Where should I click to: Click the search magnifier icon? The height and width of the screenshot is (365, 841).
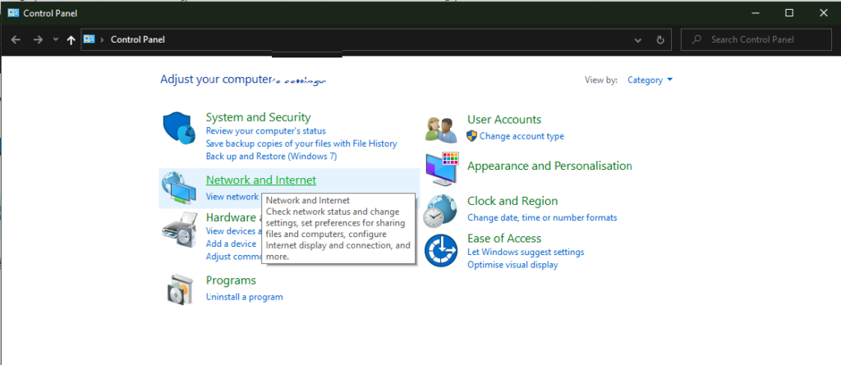coord(696,39)
